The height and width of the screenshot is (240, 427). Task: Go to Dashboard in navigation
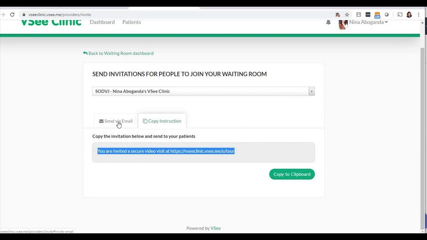click(x=102, y=22)
